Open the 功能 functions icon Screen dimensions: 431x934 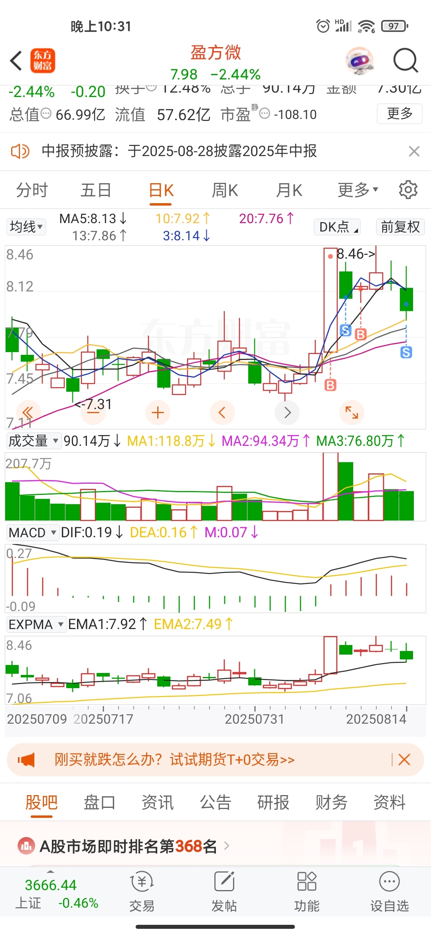pos(306,892)
